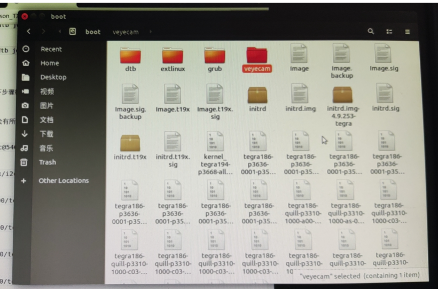Viewport: 438px width, 289px height.
Task: Select the initrd.t19x.sig file
Action: 173,150
